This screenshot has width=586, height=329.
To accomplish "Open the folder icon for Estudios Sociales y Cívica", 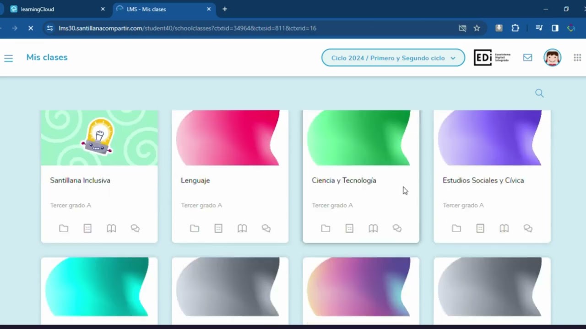I will coord(456,228).
